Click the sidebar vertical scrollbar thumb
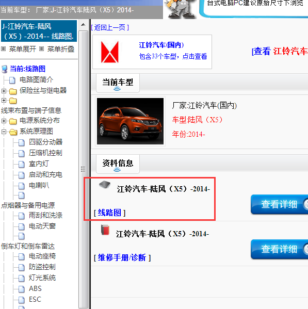This screenshot has height=309, width=308. click(x=83, y=169)
